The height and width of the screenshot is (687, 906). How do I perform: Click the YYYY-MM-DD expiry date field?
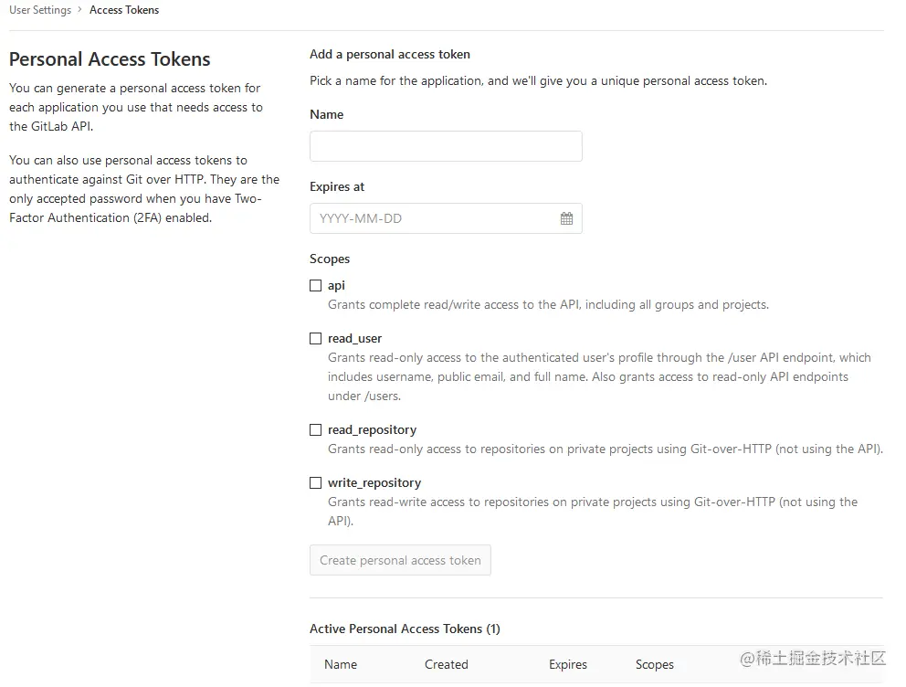pos(434,218)
